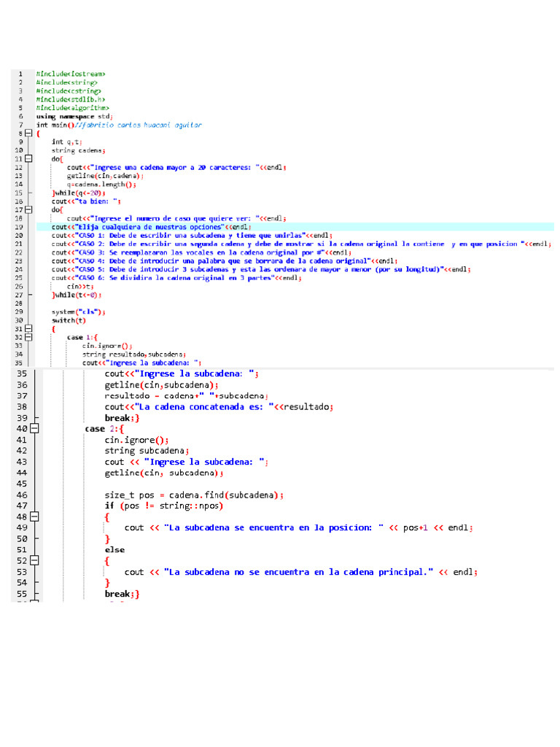Collapse the switch block fold at line 31
This screenshot has height=747, width=560.
click(x=28, y=329)
